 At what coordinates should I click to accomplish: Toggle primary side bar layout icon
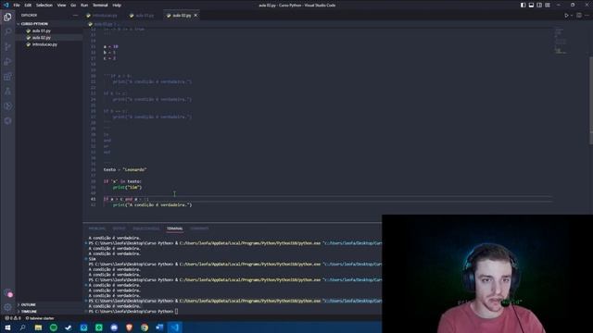523,5
